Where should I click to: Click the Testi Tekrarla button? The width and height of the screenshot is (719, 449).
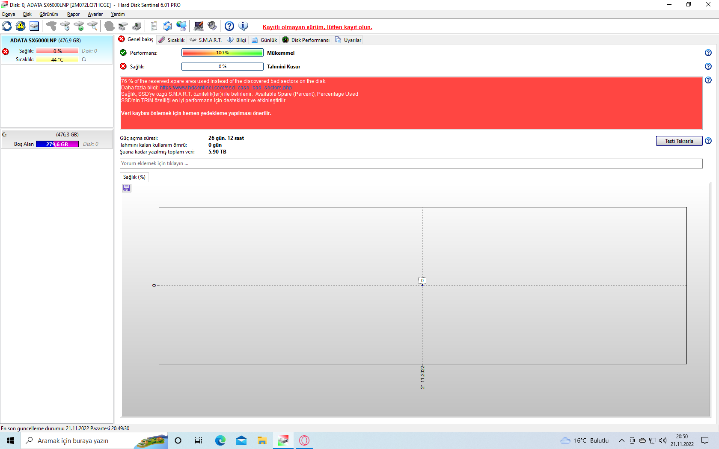(x=679, y=141)
